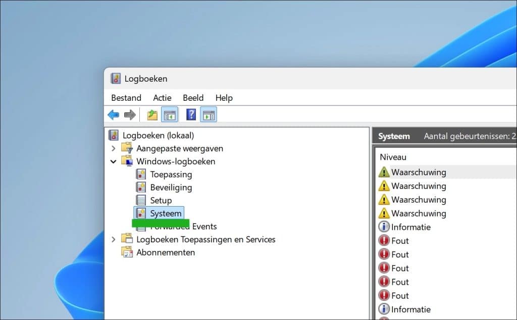Collapse the Windows-logboeken node
This screenshot has width=517, height=320.
pos(114,161)
